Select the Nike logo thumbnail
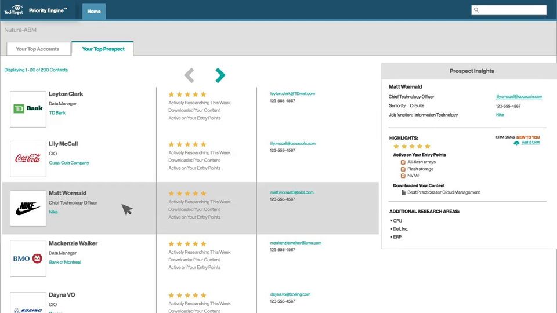The width and height of the screenshot is (557, 313). pyautogui.click(x=28, y=208)
